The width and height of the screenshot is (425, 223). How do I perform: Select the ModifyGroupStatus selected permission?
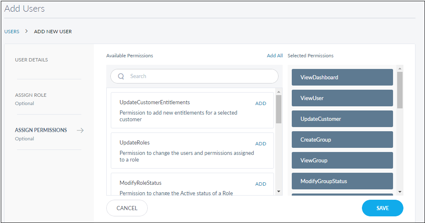[342, 181]
